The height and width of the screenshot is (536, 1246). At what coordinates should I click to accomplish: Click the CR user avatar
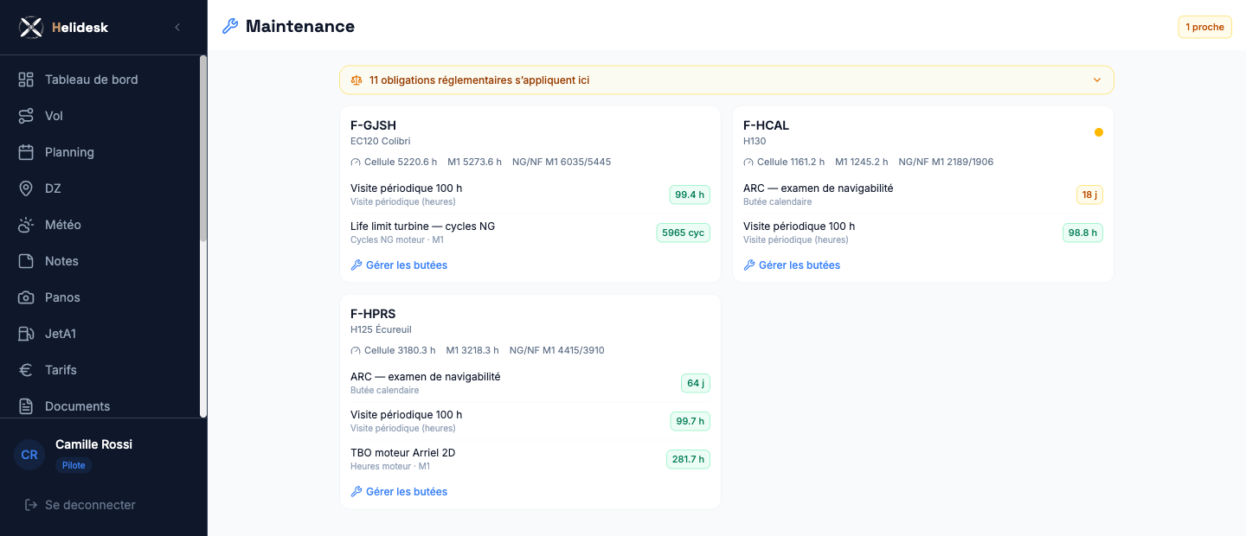29,455
